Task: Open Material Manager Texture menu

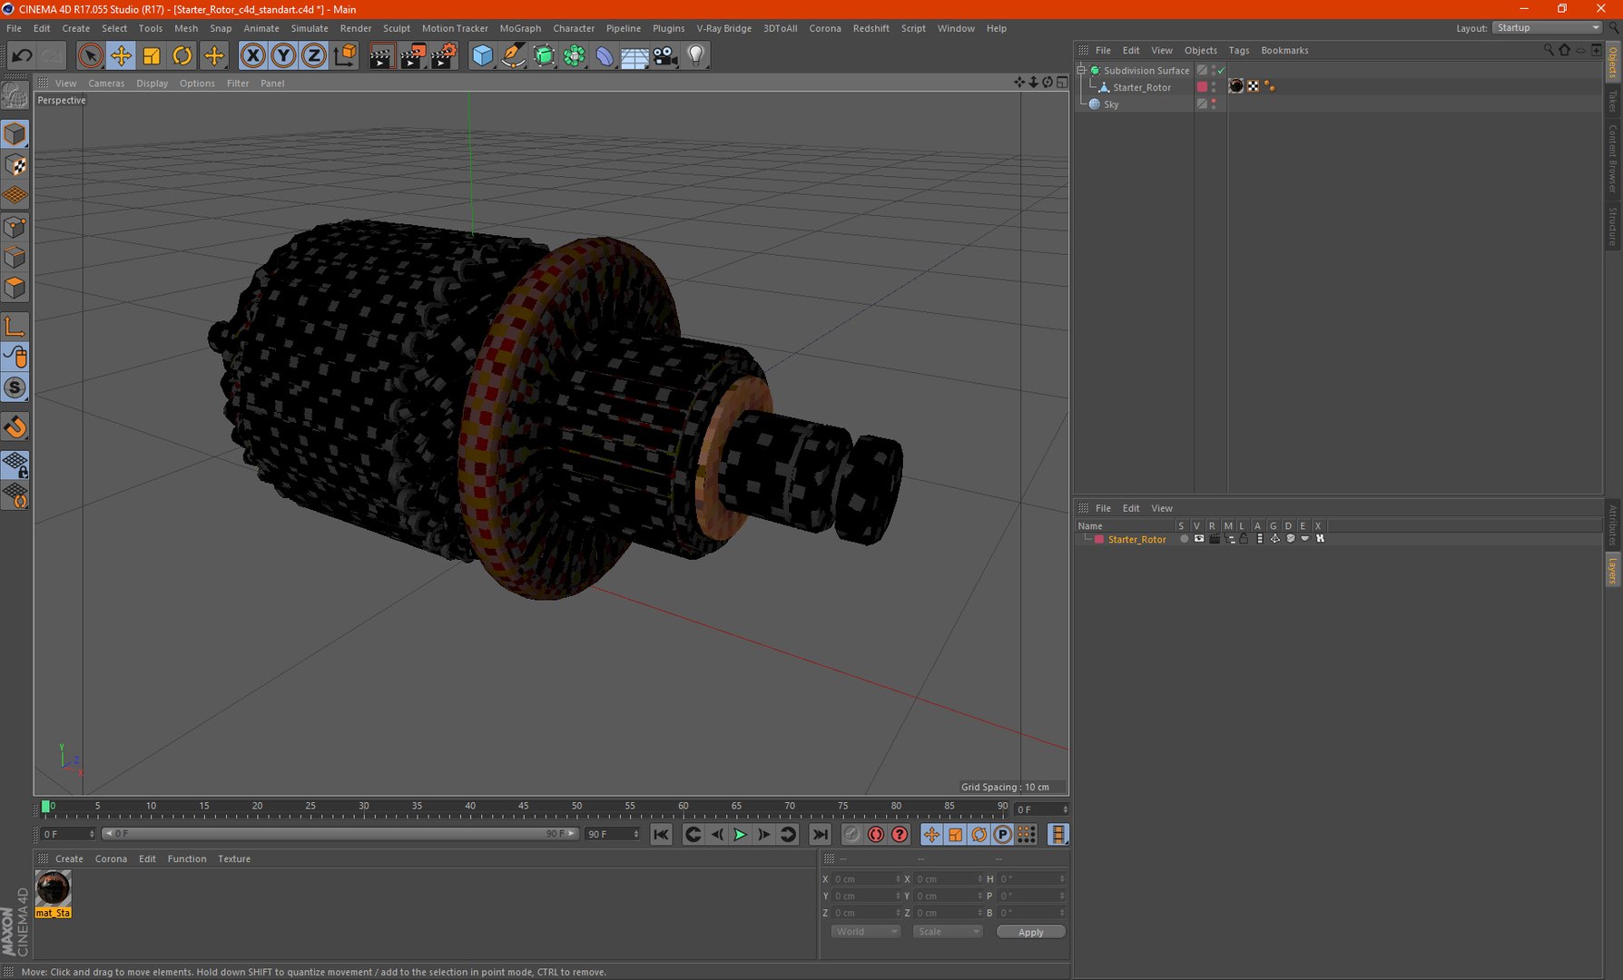Action: pyautogui.click(x=234, y=859)
